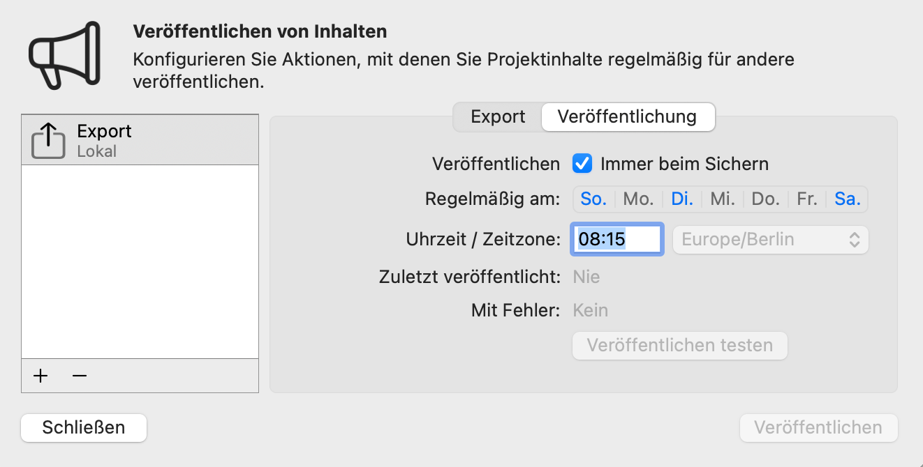
Task: Enable Monday (Mo.) publishing day
Action: pos(638,199)
